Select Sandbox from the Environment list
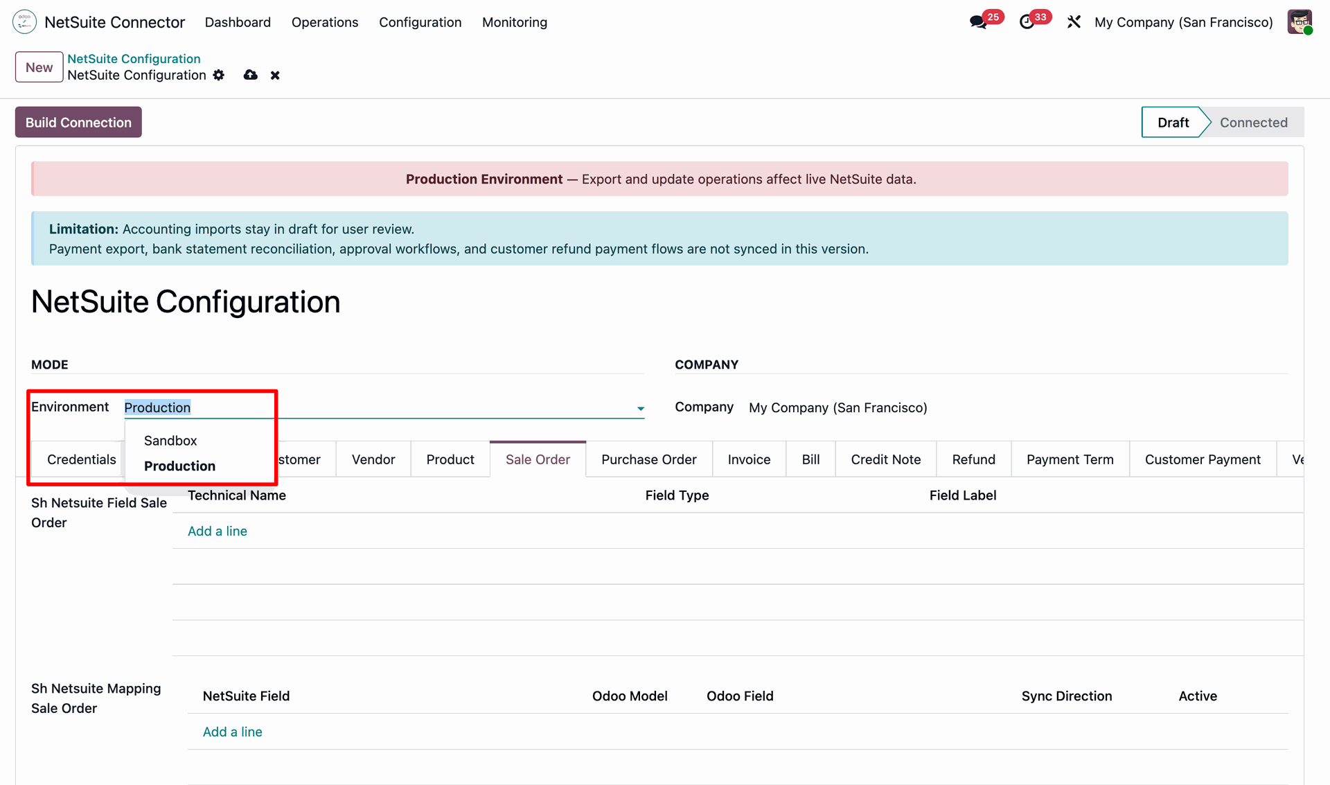1330x785 pixels. (x=170, y=441)
